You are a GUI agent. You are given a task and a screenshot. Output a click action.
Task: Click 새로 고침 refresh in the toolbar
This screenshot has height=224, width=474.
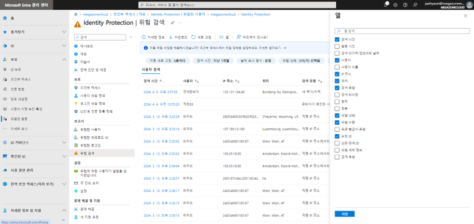coord(201,37)
